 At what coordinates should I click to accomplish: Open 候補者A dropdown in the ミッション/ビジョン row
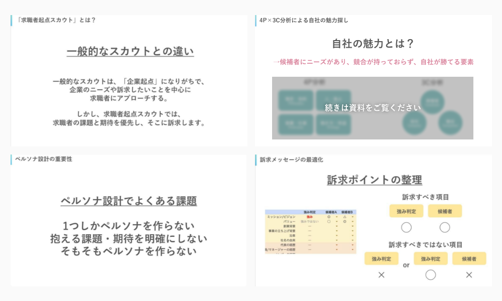click(337, 217)
